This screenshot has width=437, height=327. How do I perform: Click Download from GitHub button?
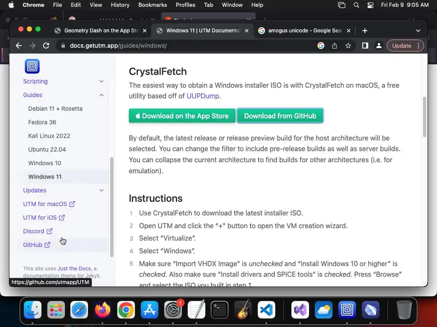280,116
